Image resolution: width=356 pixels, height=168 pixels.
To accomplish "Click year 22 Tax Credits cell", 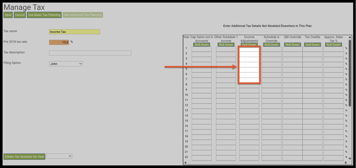I will tap(313, 158).
